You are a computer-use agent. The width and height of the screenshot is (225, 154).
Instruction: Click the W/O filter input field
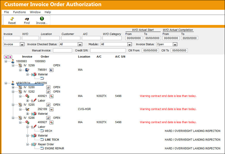(30, 38)
